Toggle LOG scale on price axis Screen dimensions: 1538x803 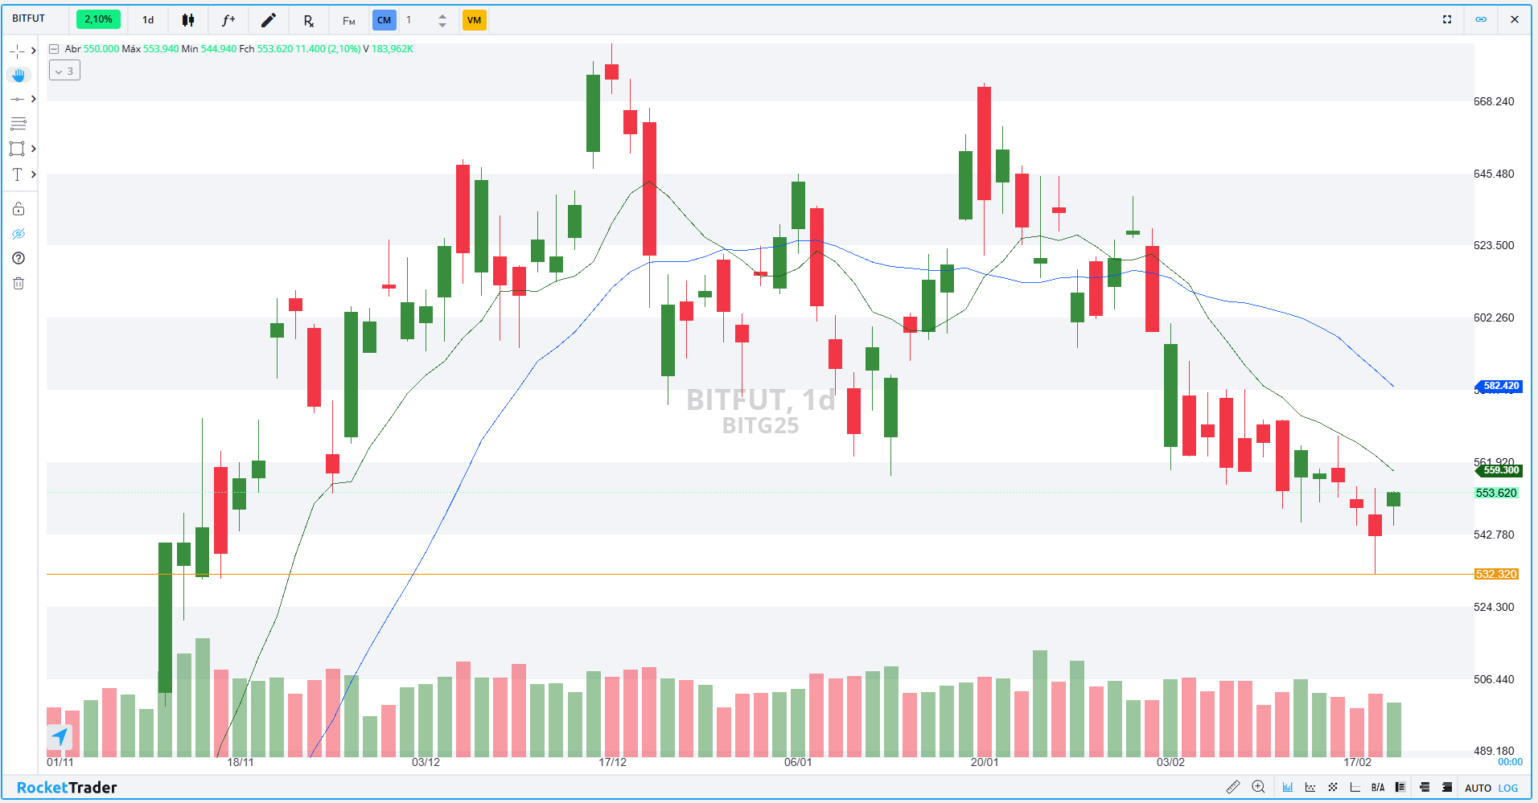(1508, 788)
